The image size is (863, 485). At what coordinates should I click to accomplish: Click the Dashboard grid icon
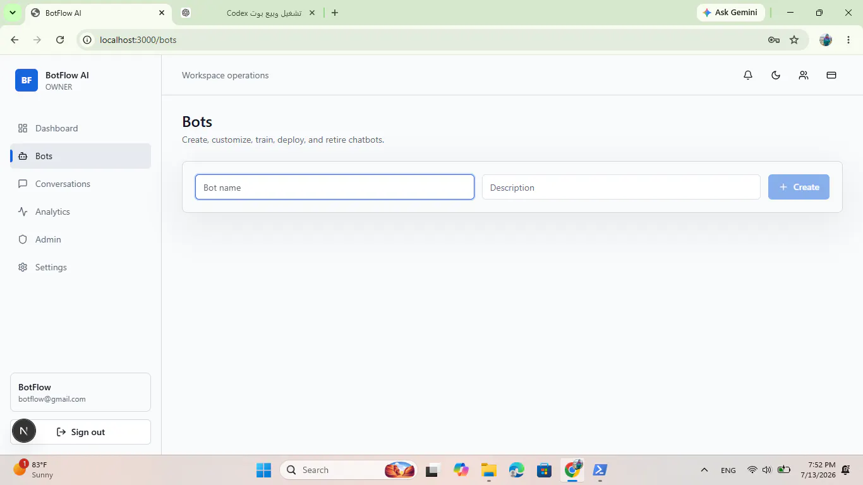(x=23, y=128)
